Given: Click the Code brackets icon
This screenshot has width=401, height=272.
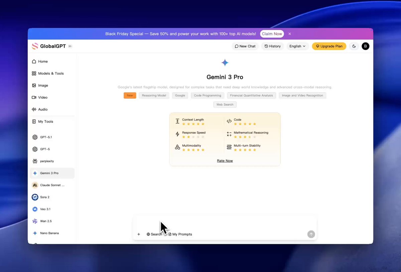Looking at the screenshot, I should pyautogui.click(x=229, y=121).
